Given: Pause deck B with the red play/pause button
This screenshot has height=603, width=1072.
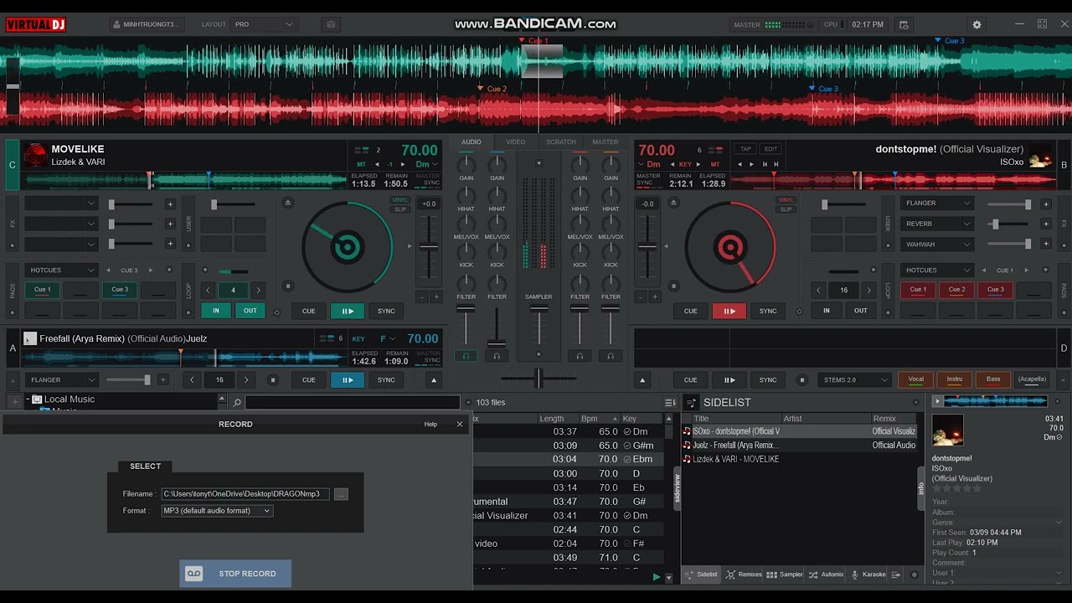Looking at the screenshot, I should pyautogui.click(x=729, y=311).
